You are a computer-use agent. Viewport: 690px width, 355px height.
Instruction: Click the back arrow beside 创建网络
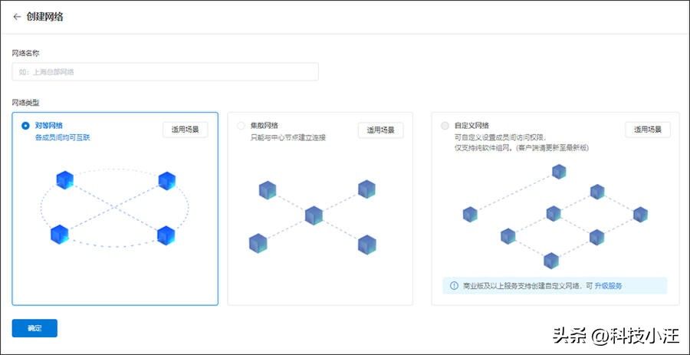(x=17, y=17)
